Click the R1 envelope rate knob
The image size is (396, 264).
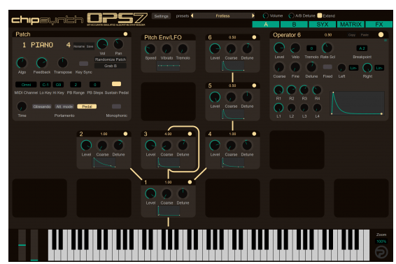coord(278,90)
